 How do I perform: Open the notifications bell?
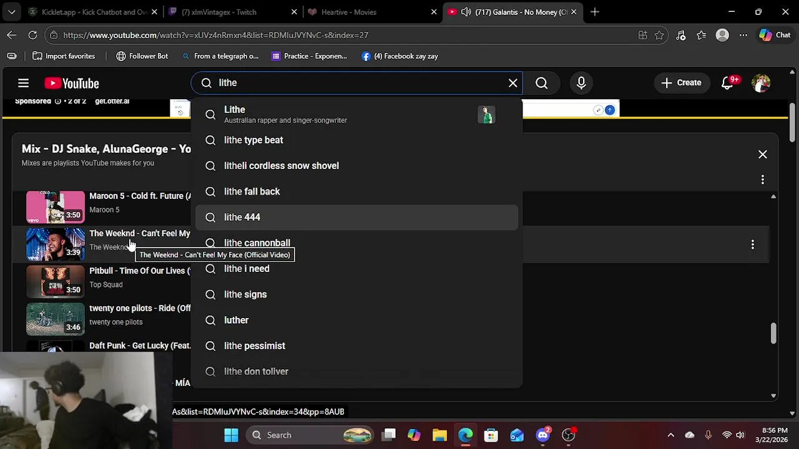(x=728, y=83)
